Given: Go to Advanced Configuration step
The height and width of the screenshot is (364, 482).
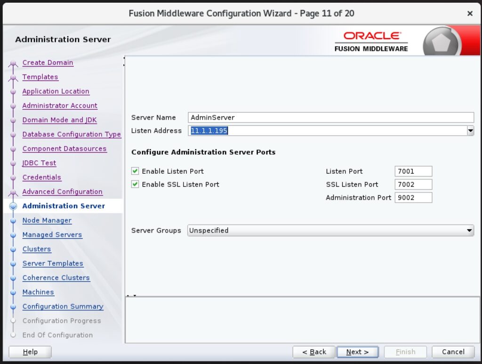Looking at the screenshot, I should coord(62,192).
